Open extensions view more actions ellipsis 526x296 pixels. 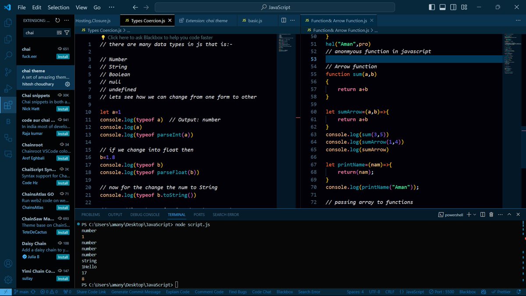click(x=67, y=20)
